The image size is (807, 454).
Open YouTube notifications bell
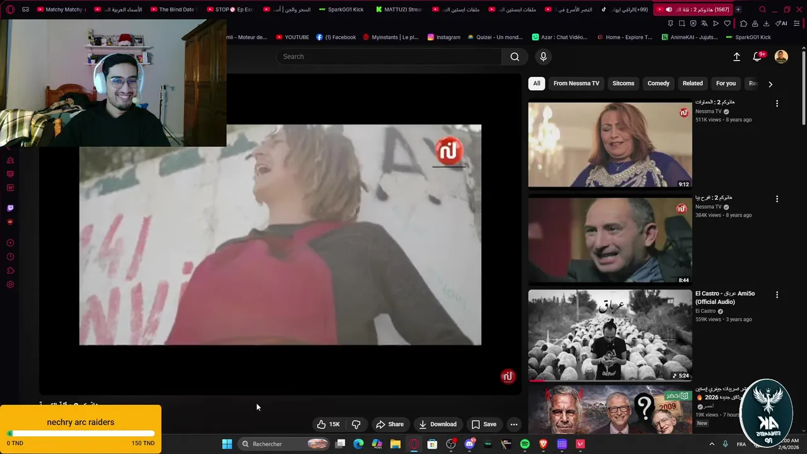tap(758, 57)
